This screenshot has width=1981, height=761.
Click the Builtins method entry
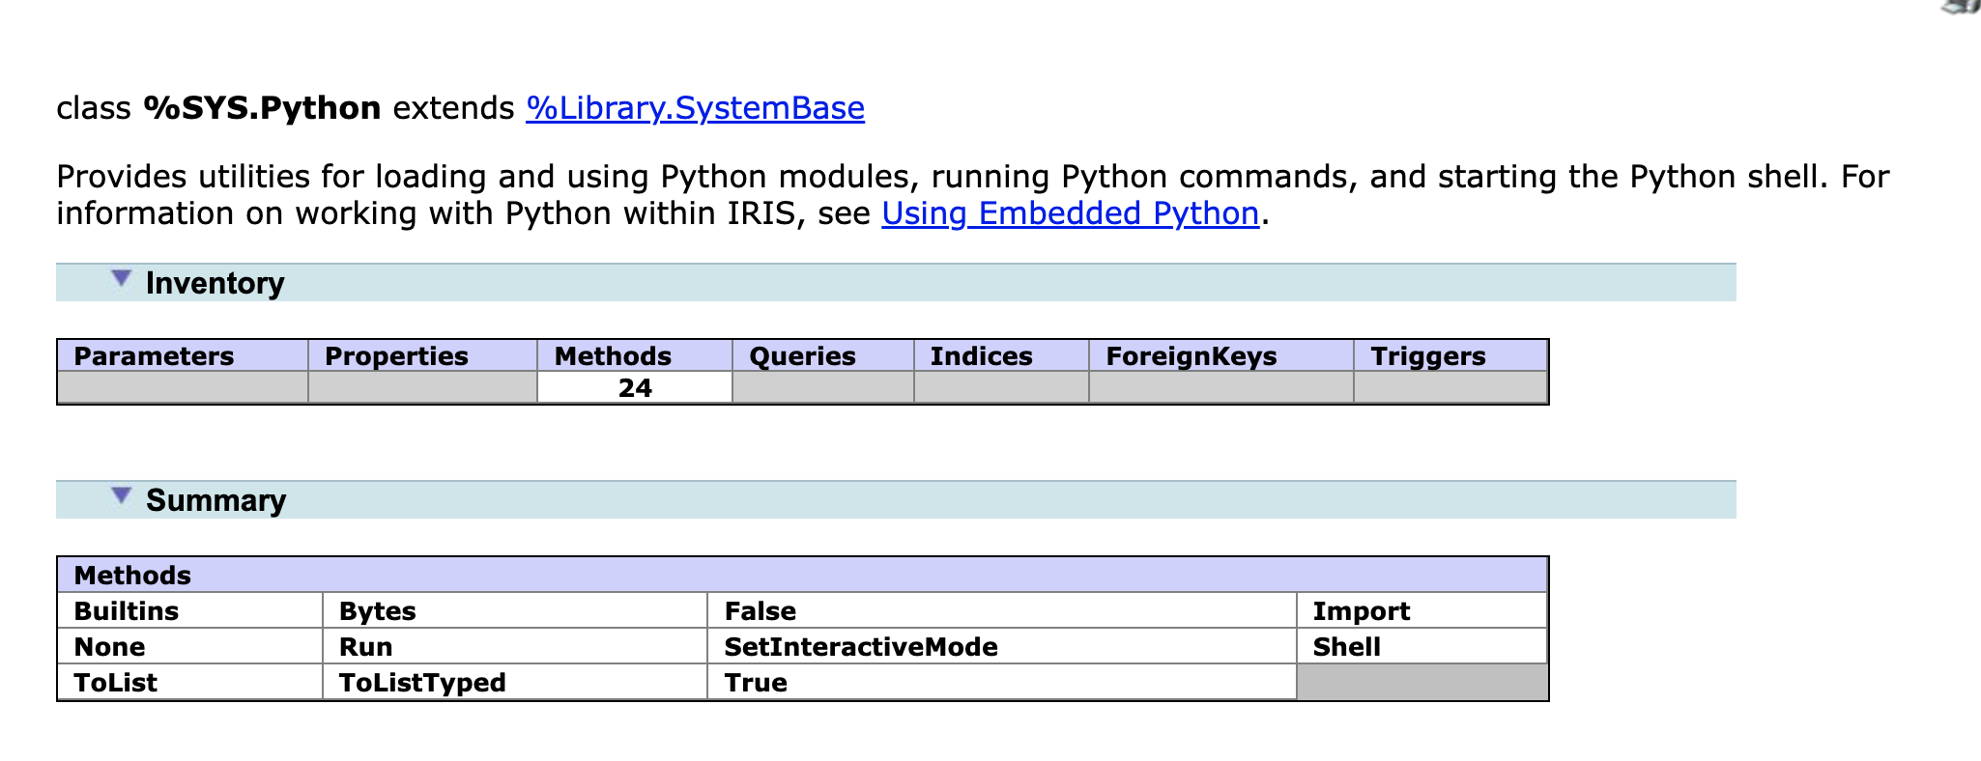[x=126, y=610]
